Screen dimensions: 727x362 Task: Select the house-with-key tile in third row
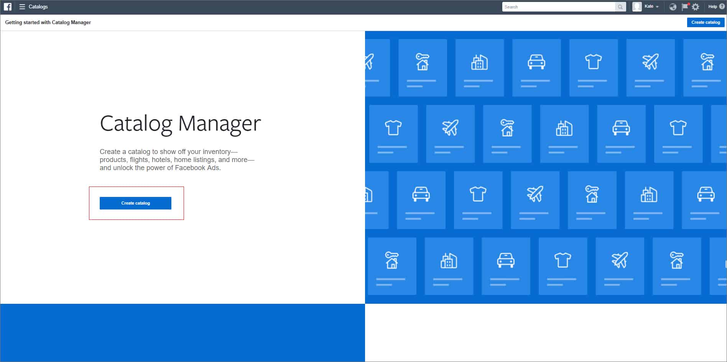[592, 200]
